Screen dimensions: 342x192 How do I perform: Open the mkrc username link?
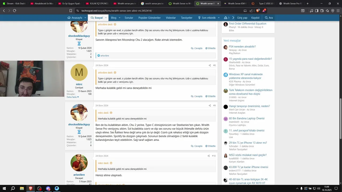(79, 84)
